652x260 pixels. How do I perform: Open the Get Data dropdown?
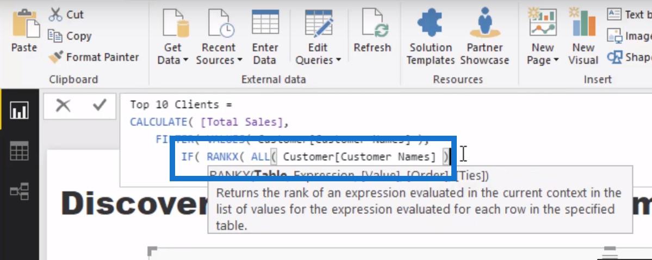click(172, 37)
